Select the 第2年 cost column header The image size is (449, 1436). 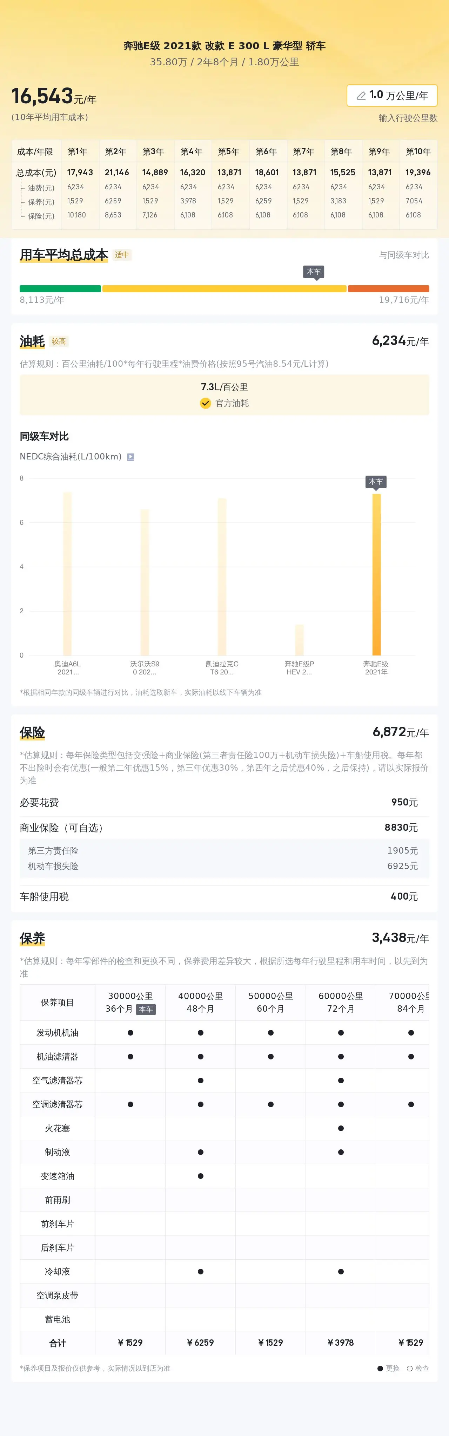pos(116,152)
